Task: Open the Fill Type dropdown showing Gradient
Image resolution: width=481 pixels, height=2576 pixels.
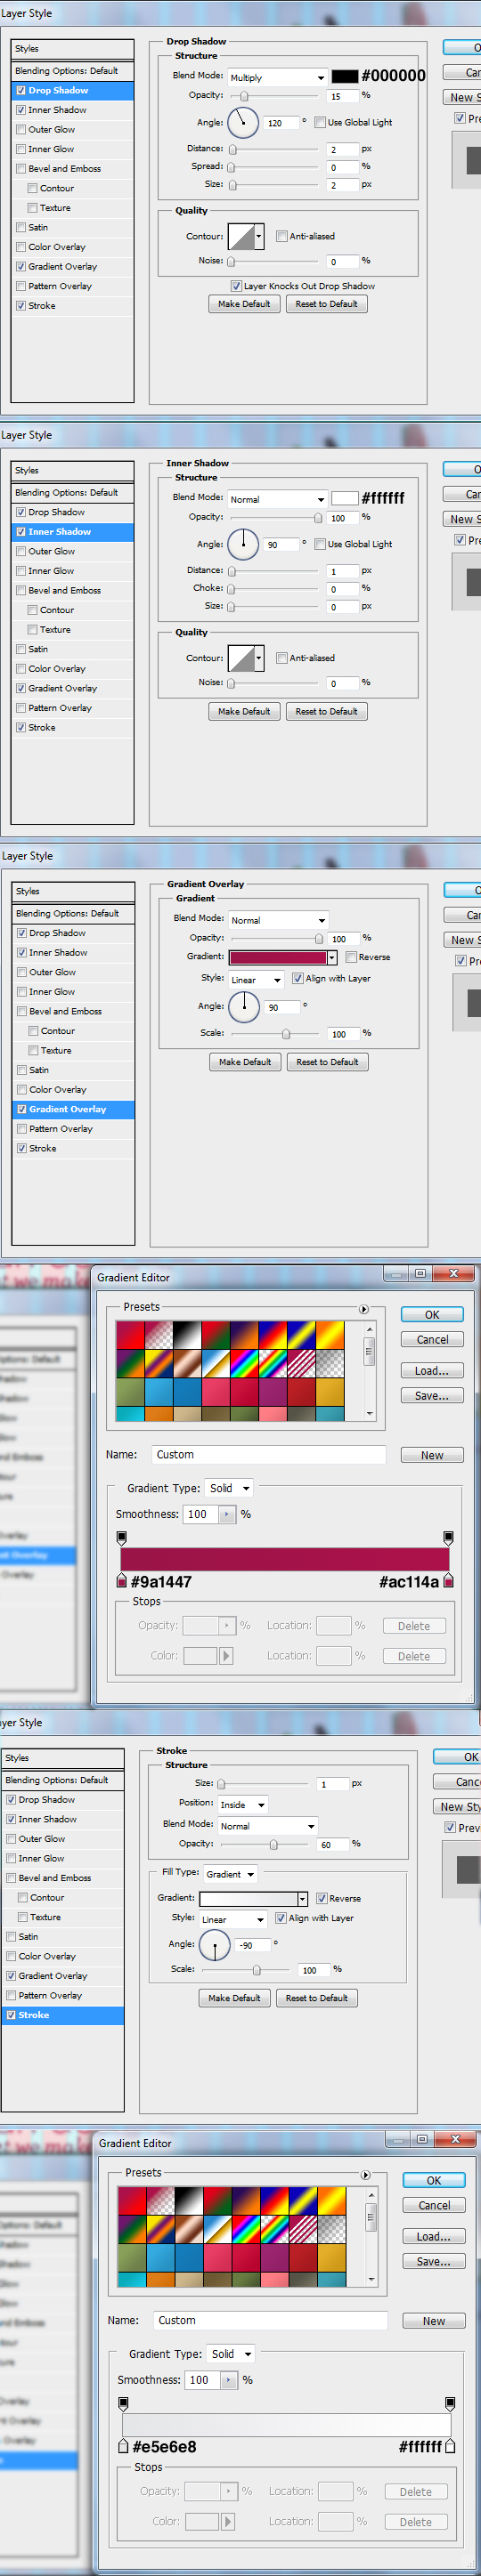Action: point(231,1874)
